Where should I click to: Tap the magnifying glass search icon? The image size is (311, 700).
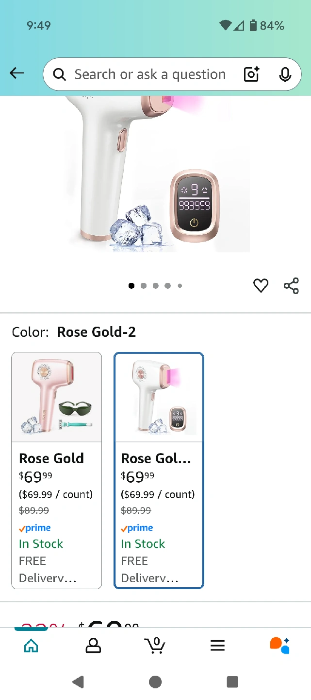(x=59, y=74)
